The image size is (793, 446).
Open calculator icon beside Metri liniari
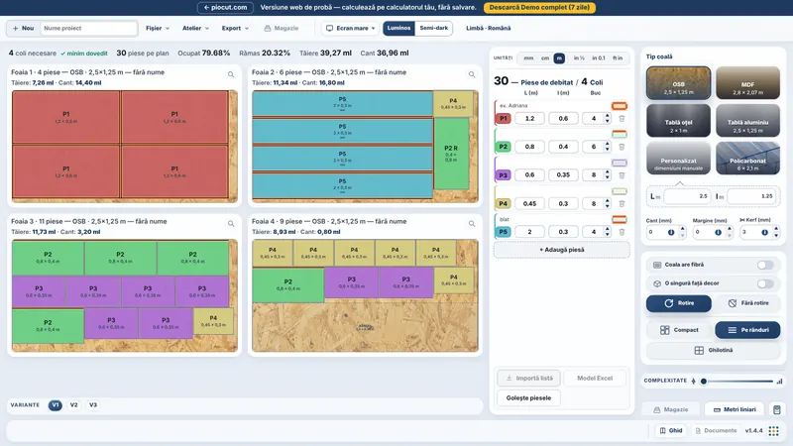(x=777, y=409)
